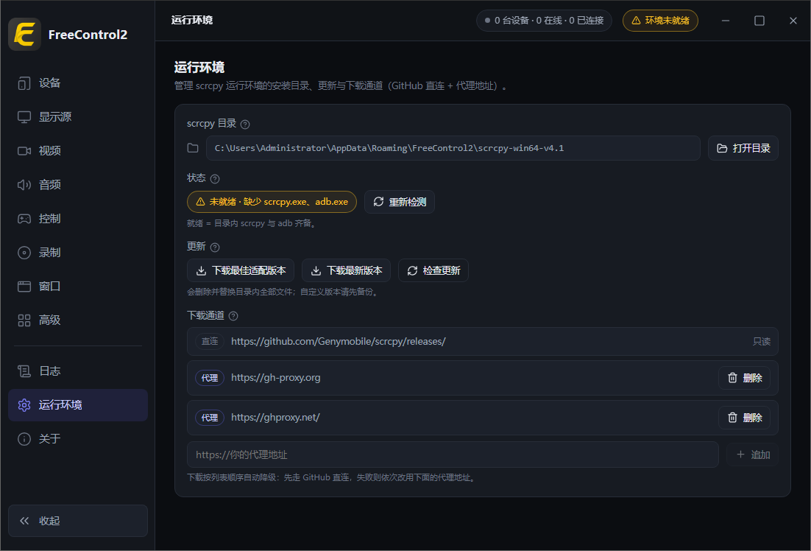Minimize the FreeControl2 window
The height and width of the screenshot is (551, 811).
click(726, 21)
